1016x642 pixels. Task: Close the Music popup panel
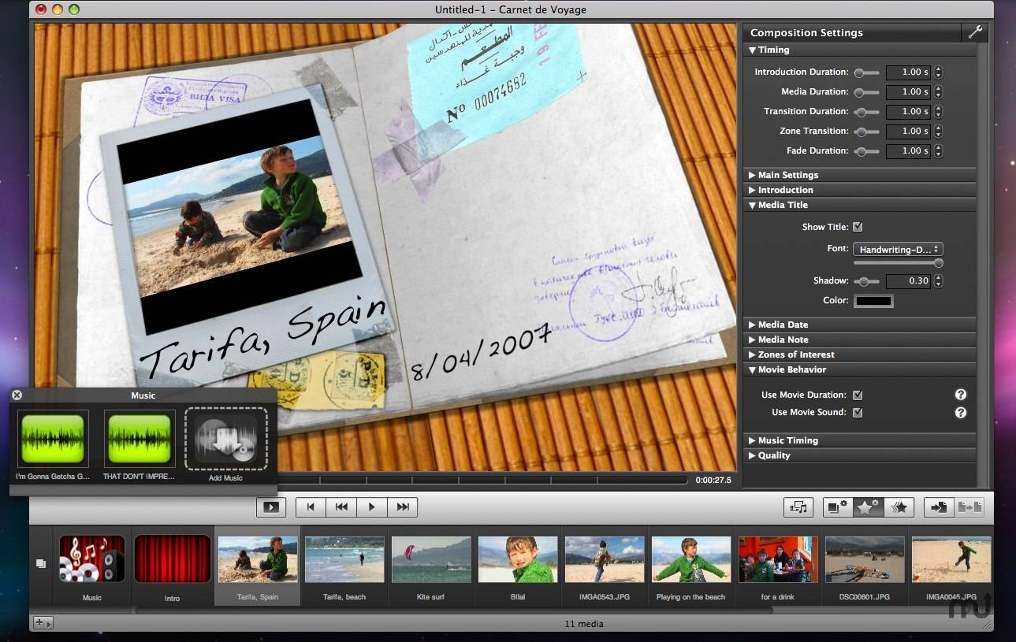(x=17, y=395)
